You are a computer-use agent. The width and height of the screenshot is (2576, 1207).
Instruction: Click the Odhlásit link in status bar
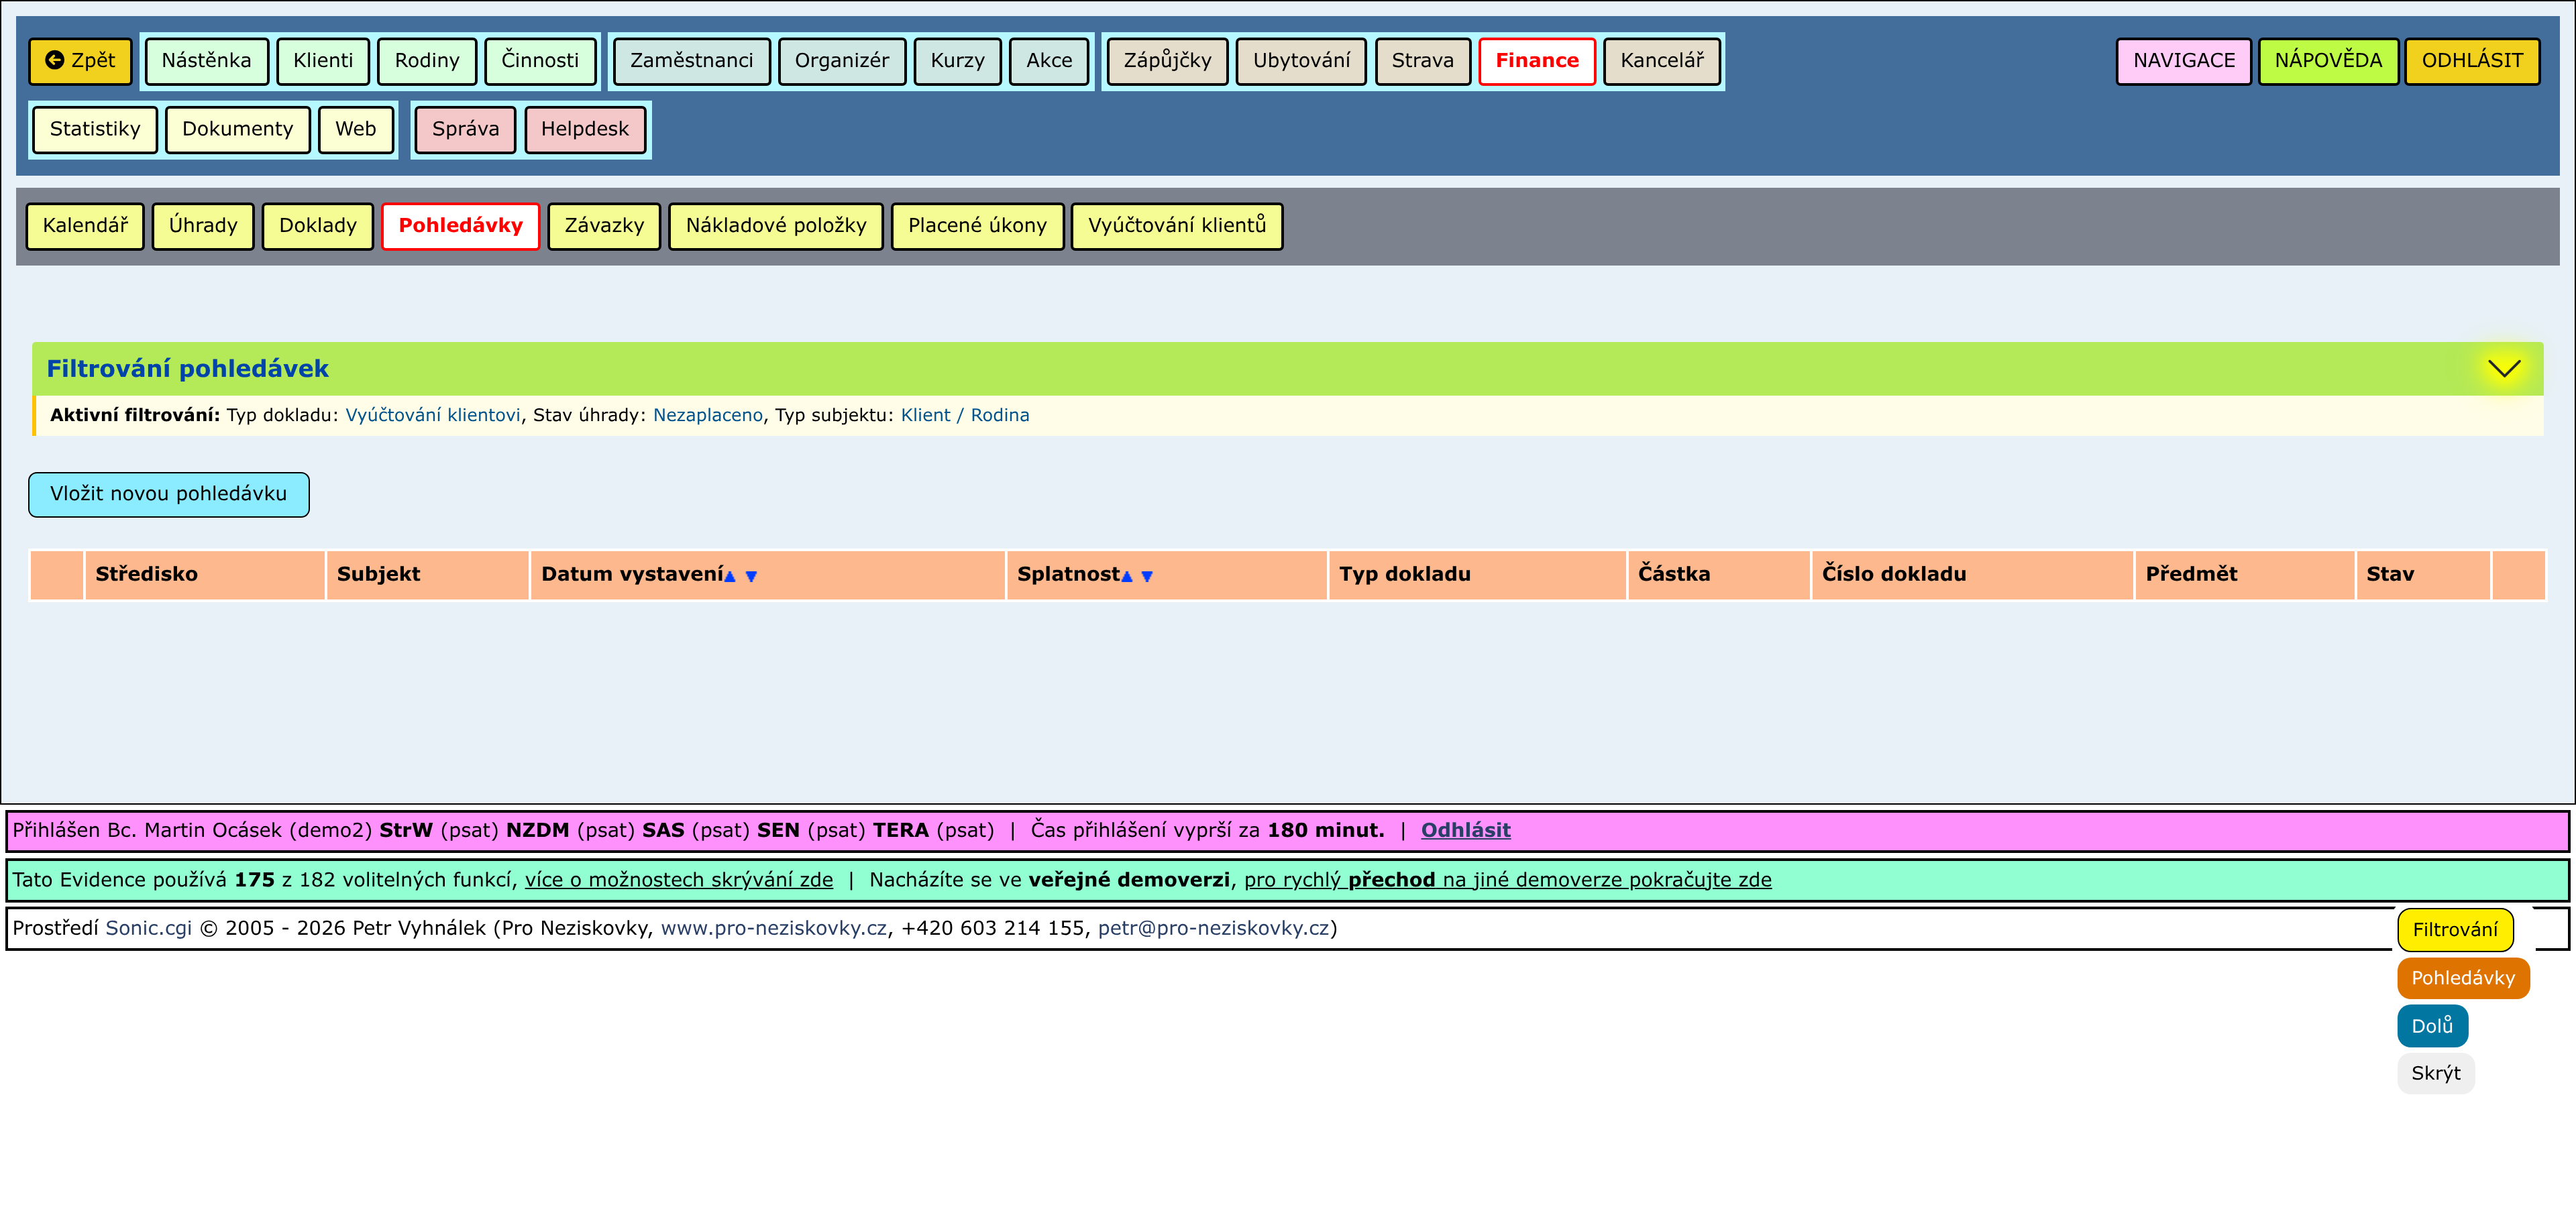click(x=1465, y=830)
